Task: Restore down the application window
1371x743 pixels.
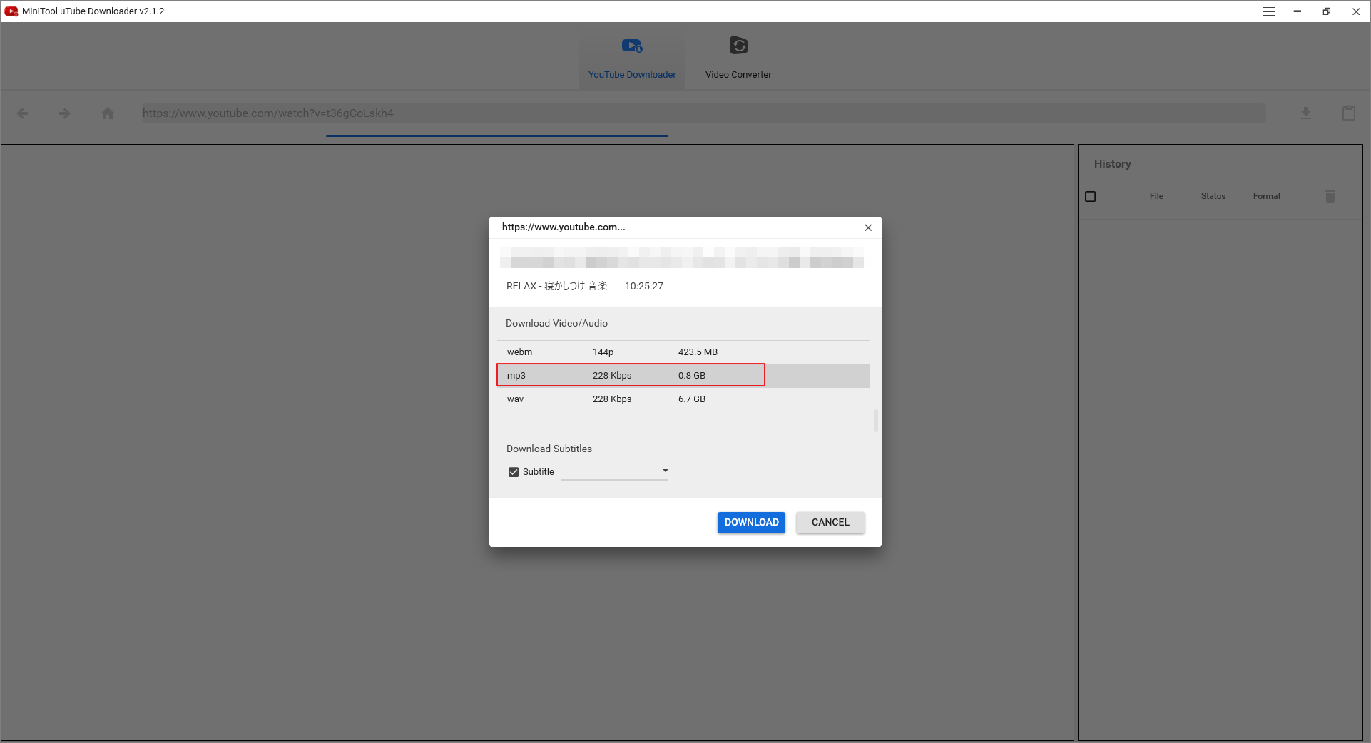Action: tap(1327, 11)
